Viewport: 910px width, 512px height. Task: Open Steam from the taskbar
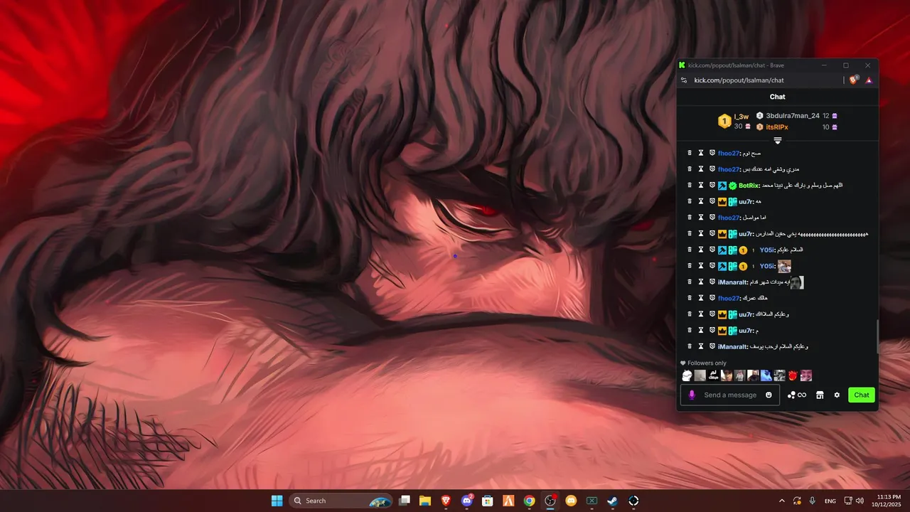612,501
